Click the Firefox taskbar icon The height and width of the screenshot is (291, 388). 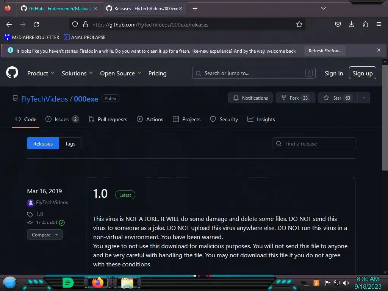[x=98, y=283]
